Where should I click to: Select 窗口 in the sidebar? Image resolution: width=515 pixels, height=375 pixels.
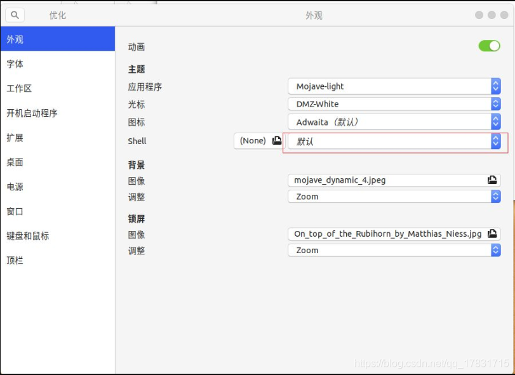58,211
